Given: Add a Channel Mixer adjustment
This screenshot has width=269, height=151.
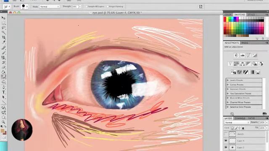Looking at the screenshot, I should click(261, 64).
